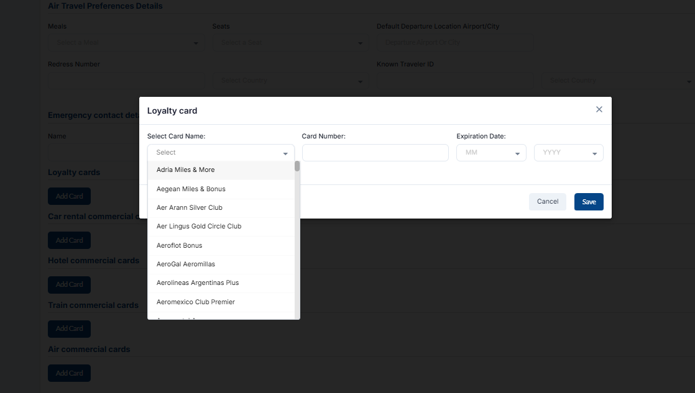Add Card under Air commercial cards

coord(69,373)
